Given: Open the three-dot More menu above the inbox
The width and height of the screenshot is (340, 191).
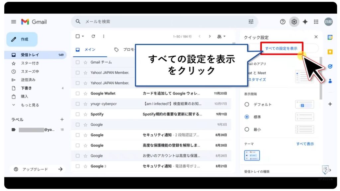Looking at the screenshot, I should coord(103,36).
